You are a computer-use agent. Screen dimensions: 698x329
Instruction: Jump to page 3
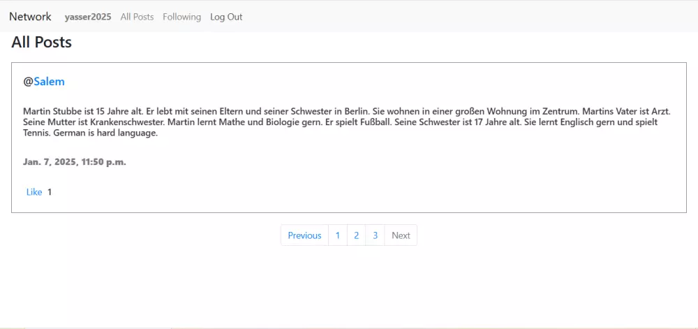375,235
